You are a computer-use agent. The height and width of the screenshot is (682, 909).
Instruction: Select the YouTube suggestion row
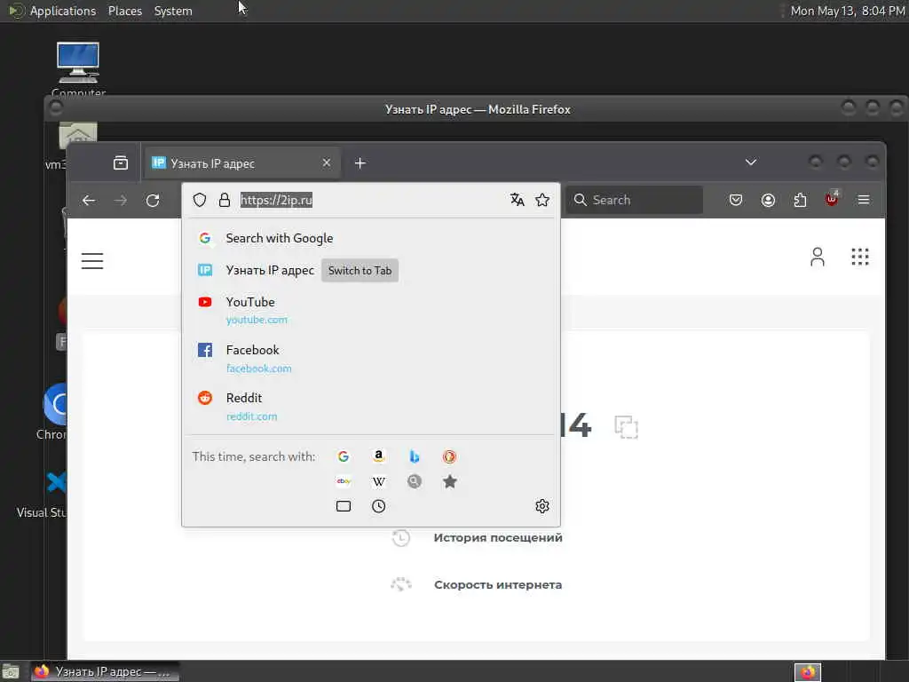pyautogui.click(x=371, y=310)
